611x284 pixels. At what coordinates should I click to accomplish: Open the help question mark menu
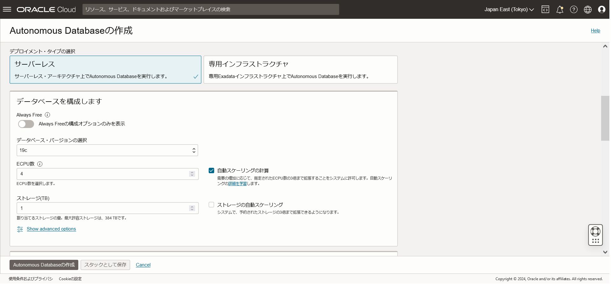pos(574,10)
